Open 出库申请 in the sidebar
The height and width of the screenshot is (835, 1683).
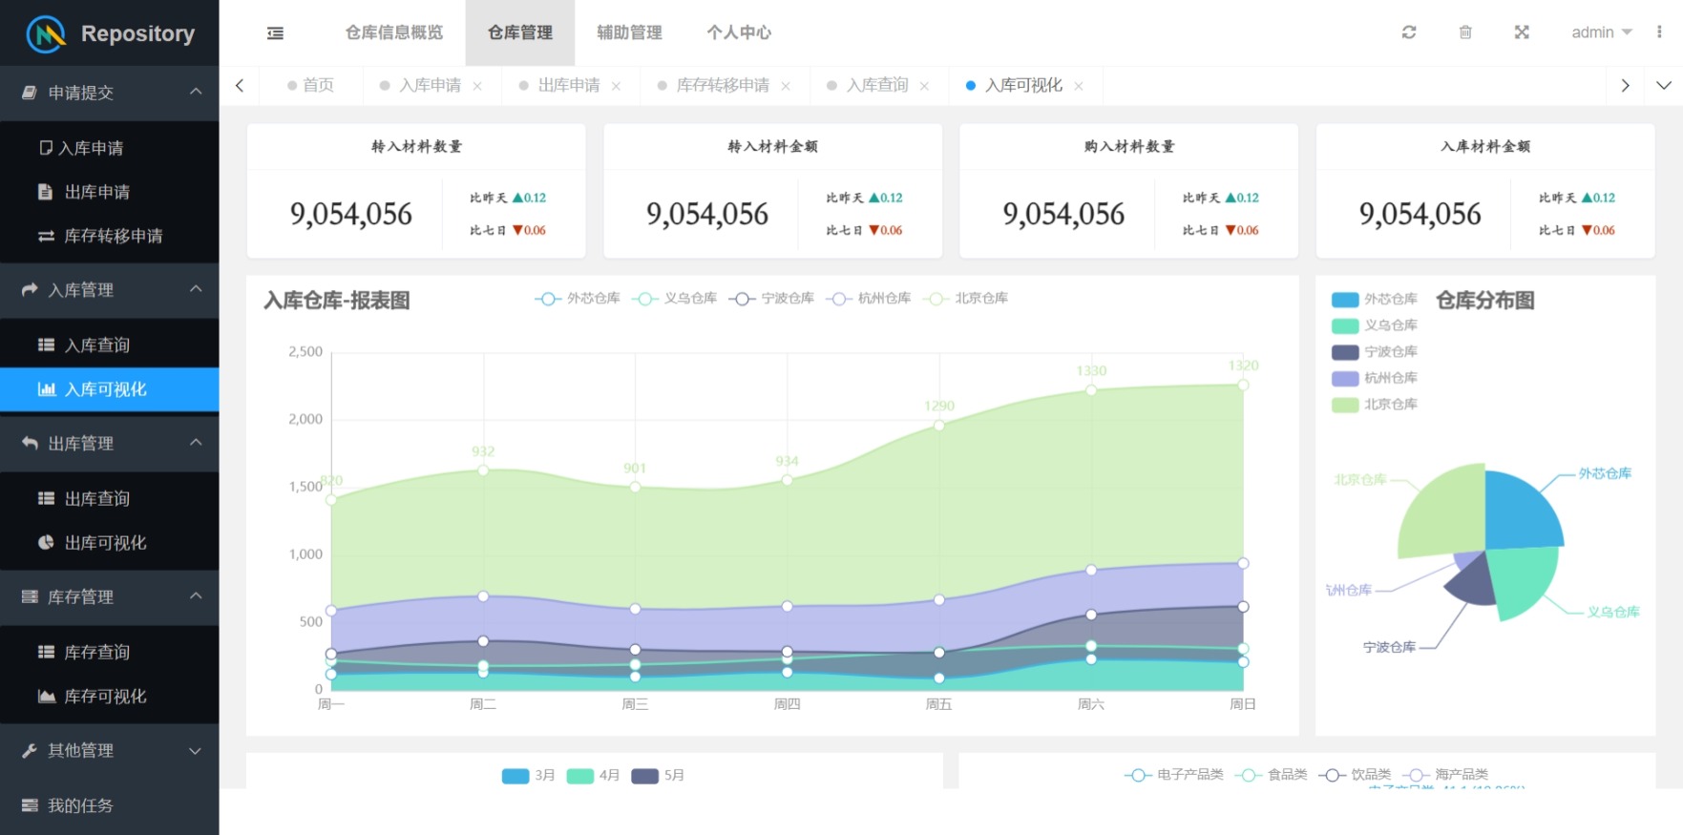pyautogui.click(x=110, y=192)
